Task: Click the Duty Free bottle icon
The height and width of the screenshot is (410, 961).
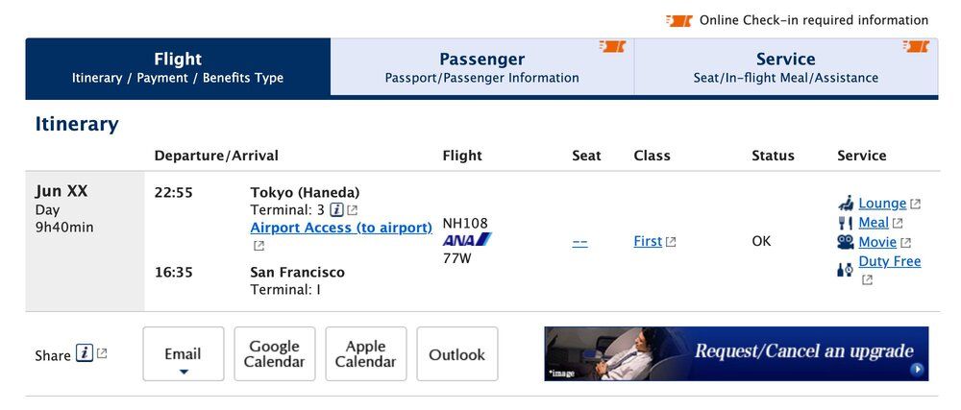Action: click(846, 270)
